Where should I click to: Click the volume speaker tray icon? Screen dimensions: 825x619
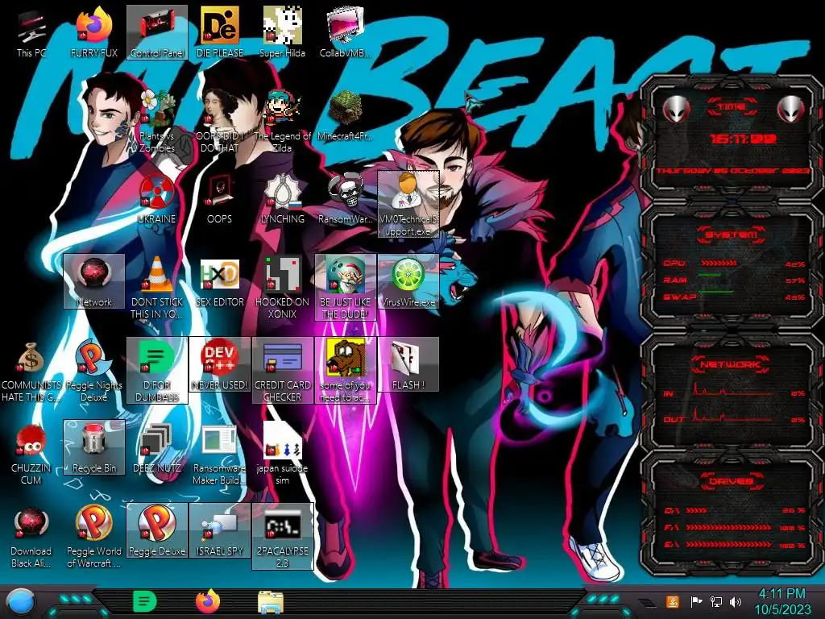(736, 601)
